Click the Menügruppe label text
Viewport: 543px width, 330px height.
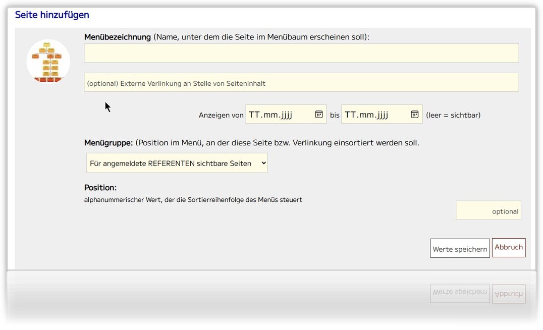(108, 143)
